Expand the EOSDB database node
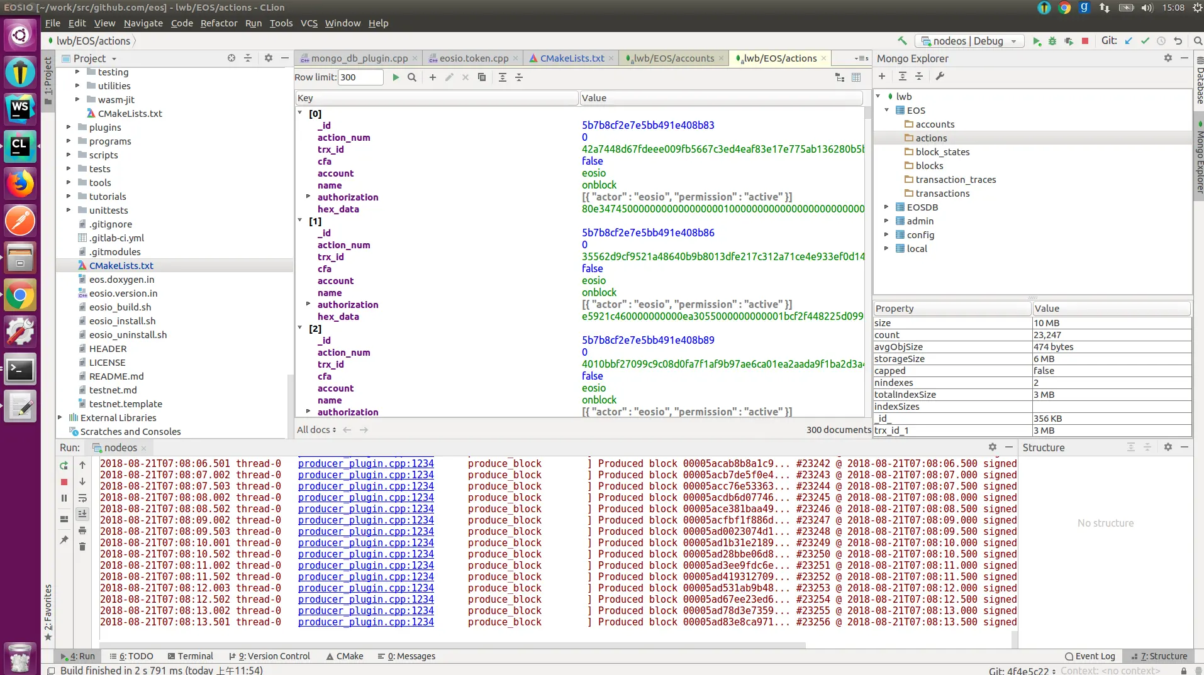1204x675 pixels. [886, 207]
